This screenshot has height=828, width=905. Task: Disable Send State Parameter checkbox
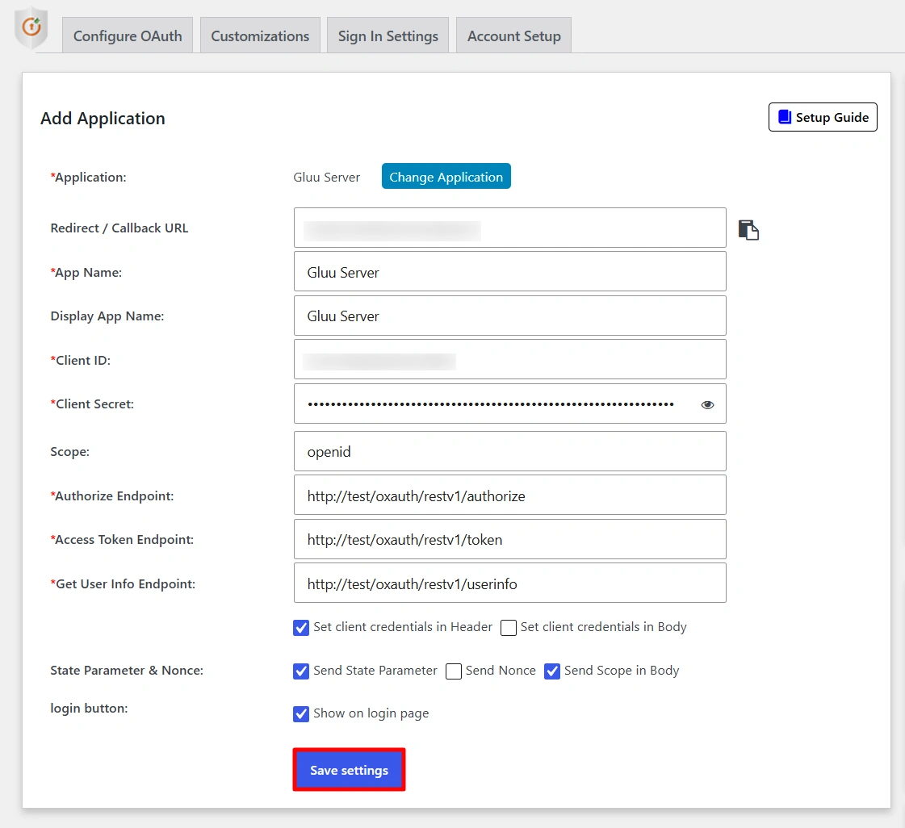300,671
